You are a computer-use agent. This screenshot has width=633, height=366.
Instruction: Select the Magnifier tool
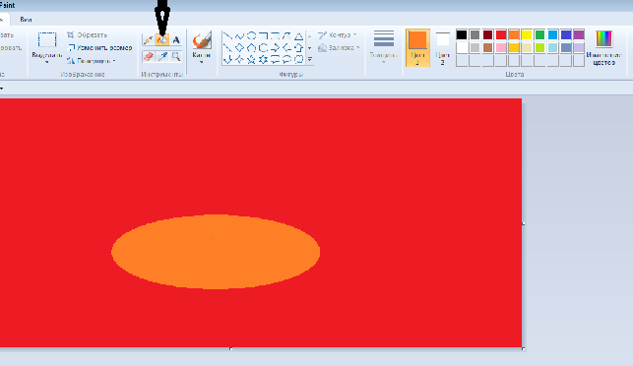point(176,56)
